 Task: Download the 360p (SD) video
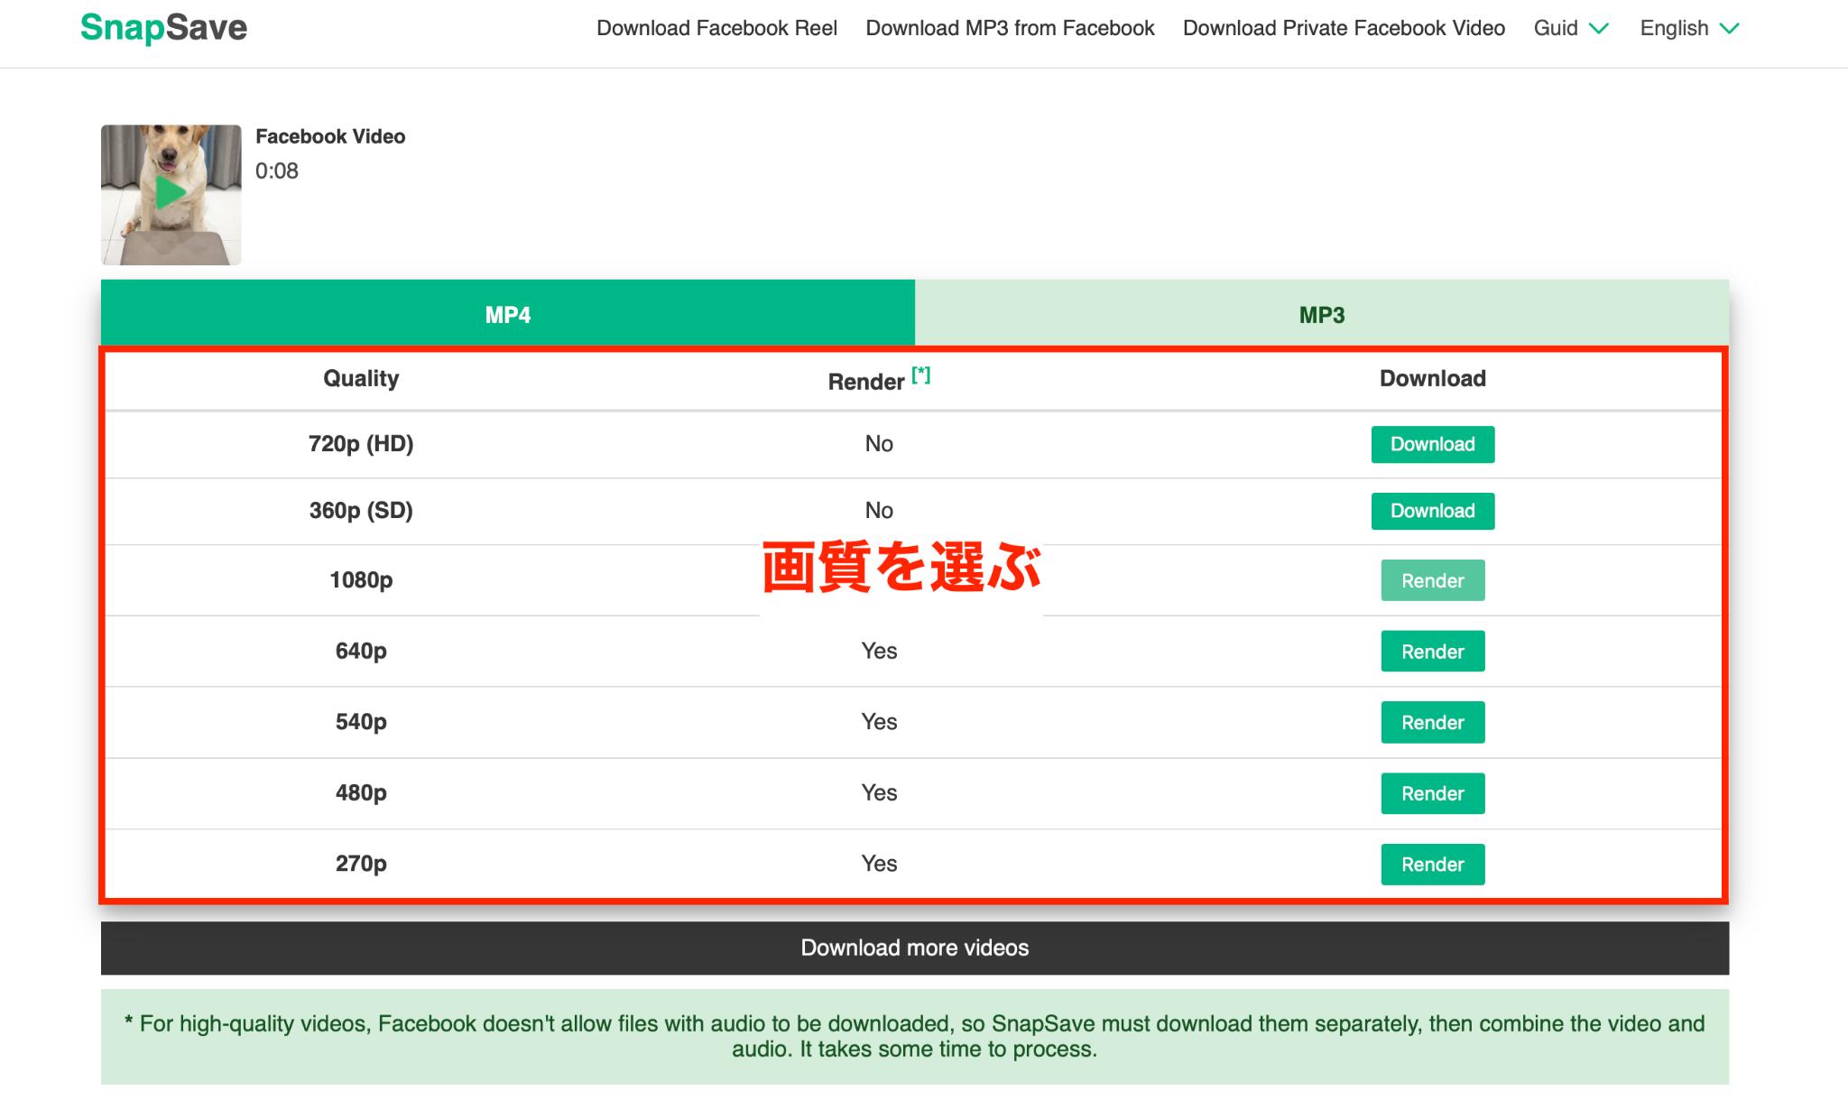[1433, 511]
